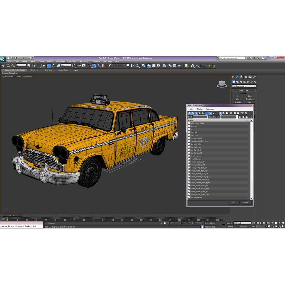
Task: Click the Auto Key button
Action: click(230, 223)
